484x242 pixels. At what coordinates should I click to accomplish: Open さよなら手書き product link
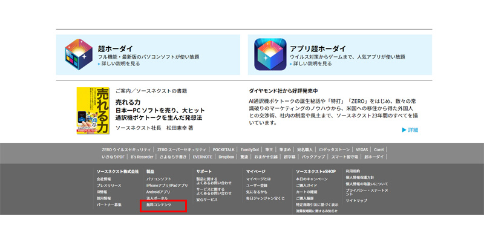coord(173,157)
